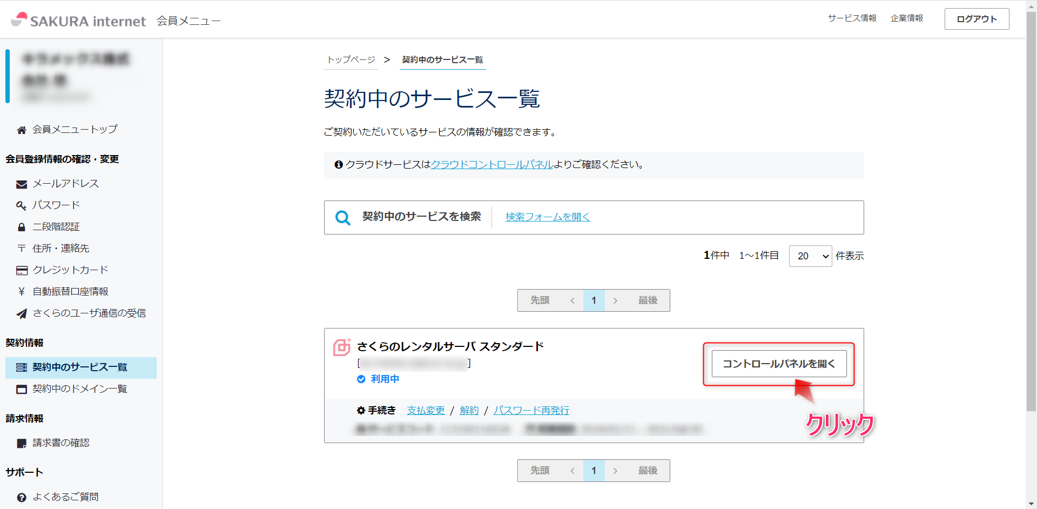
Task: Go to next page using top pager arrow
Action: click(615, 300)
